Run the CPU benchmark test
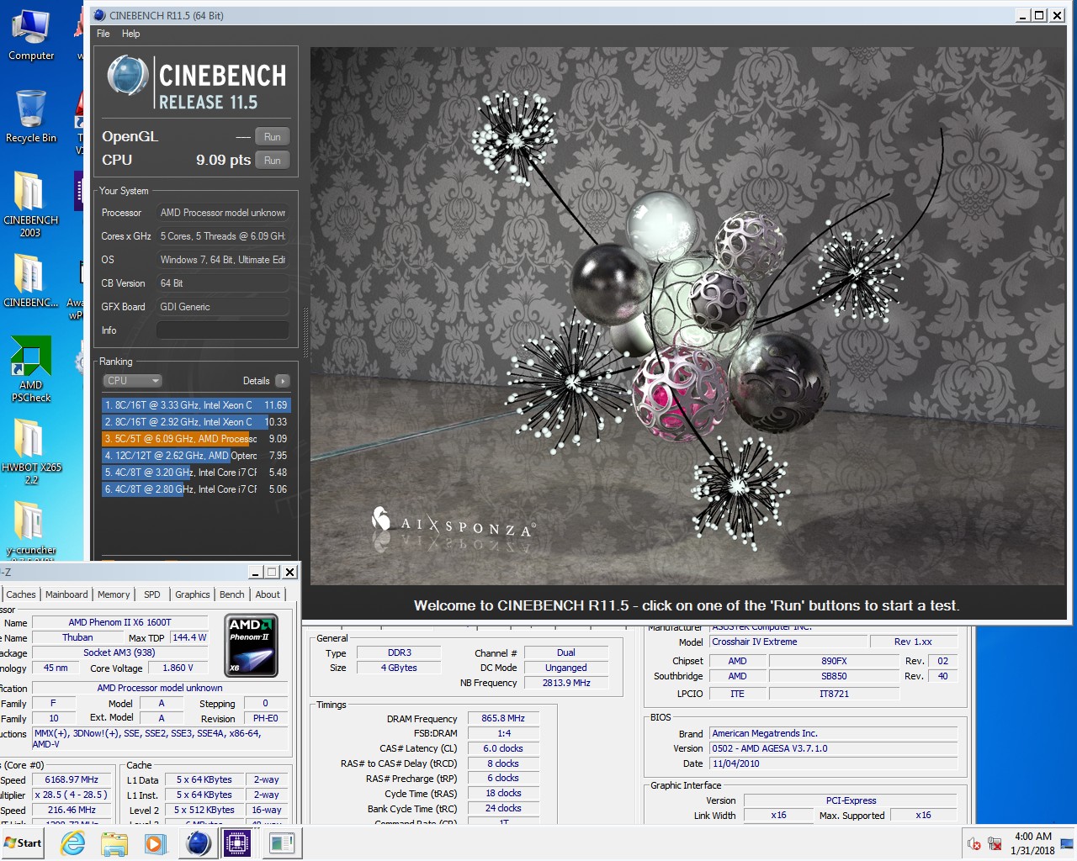 272,161
